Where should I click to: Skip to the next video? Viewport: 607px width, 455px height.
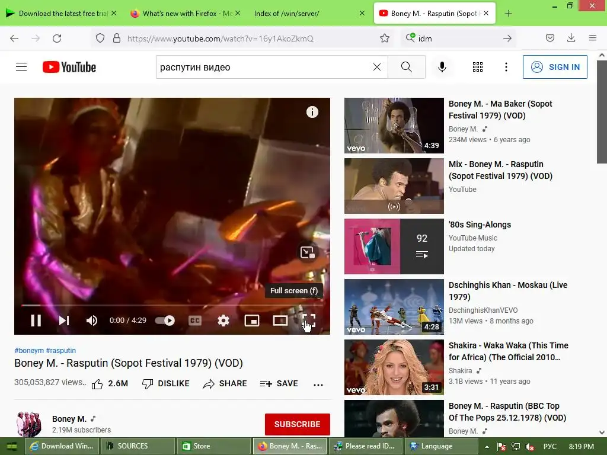(64, 321)
